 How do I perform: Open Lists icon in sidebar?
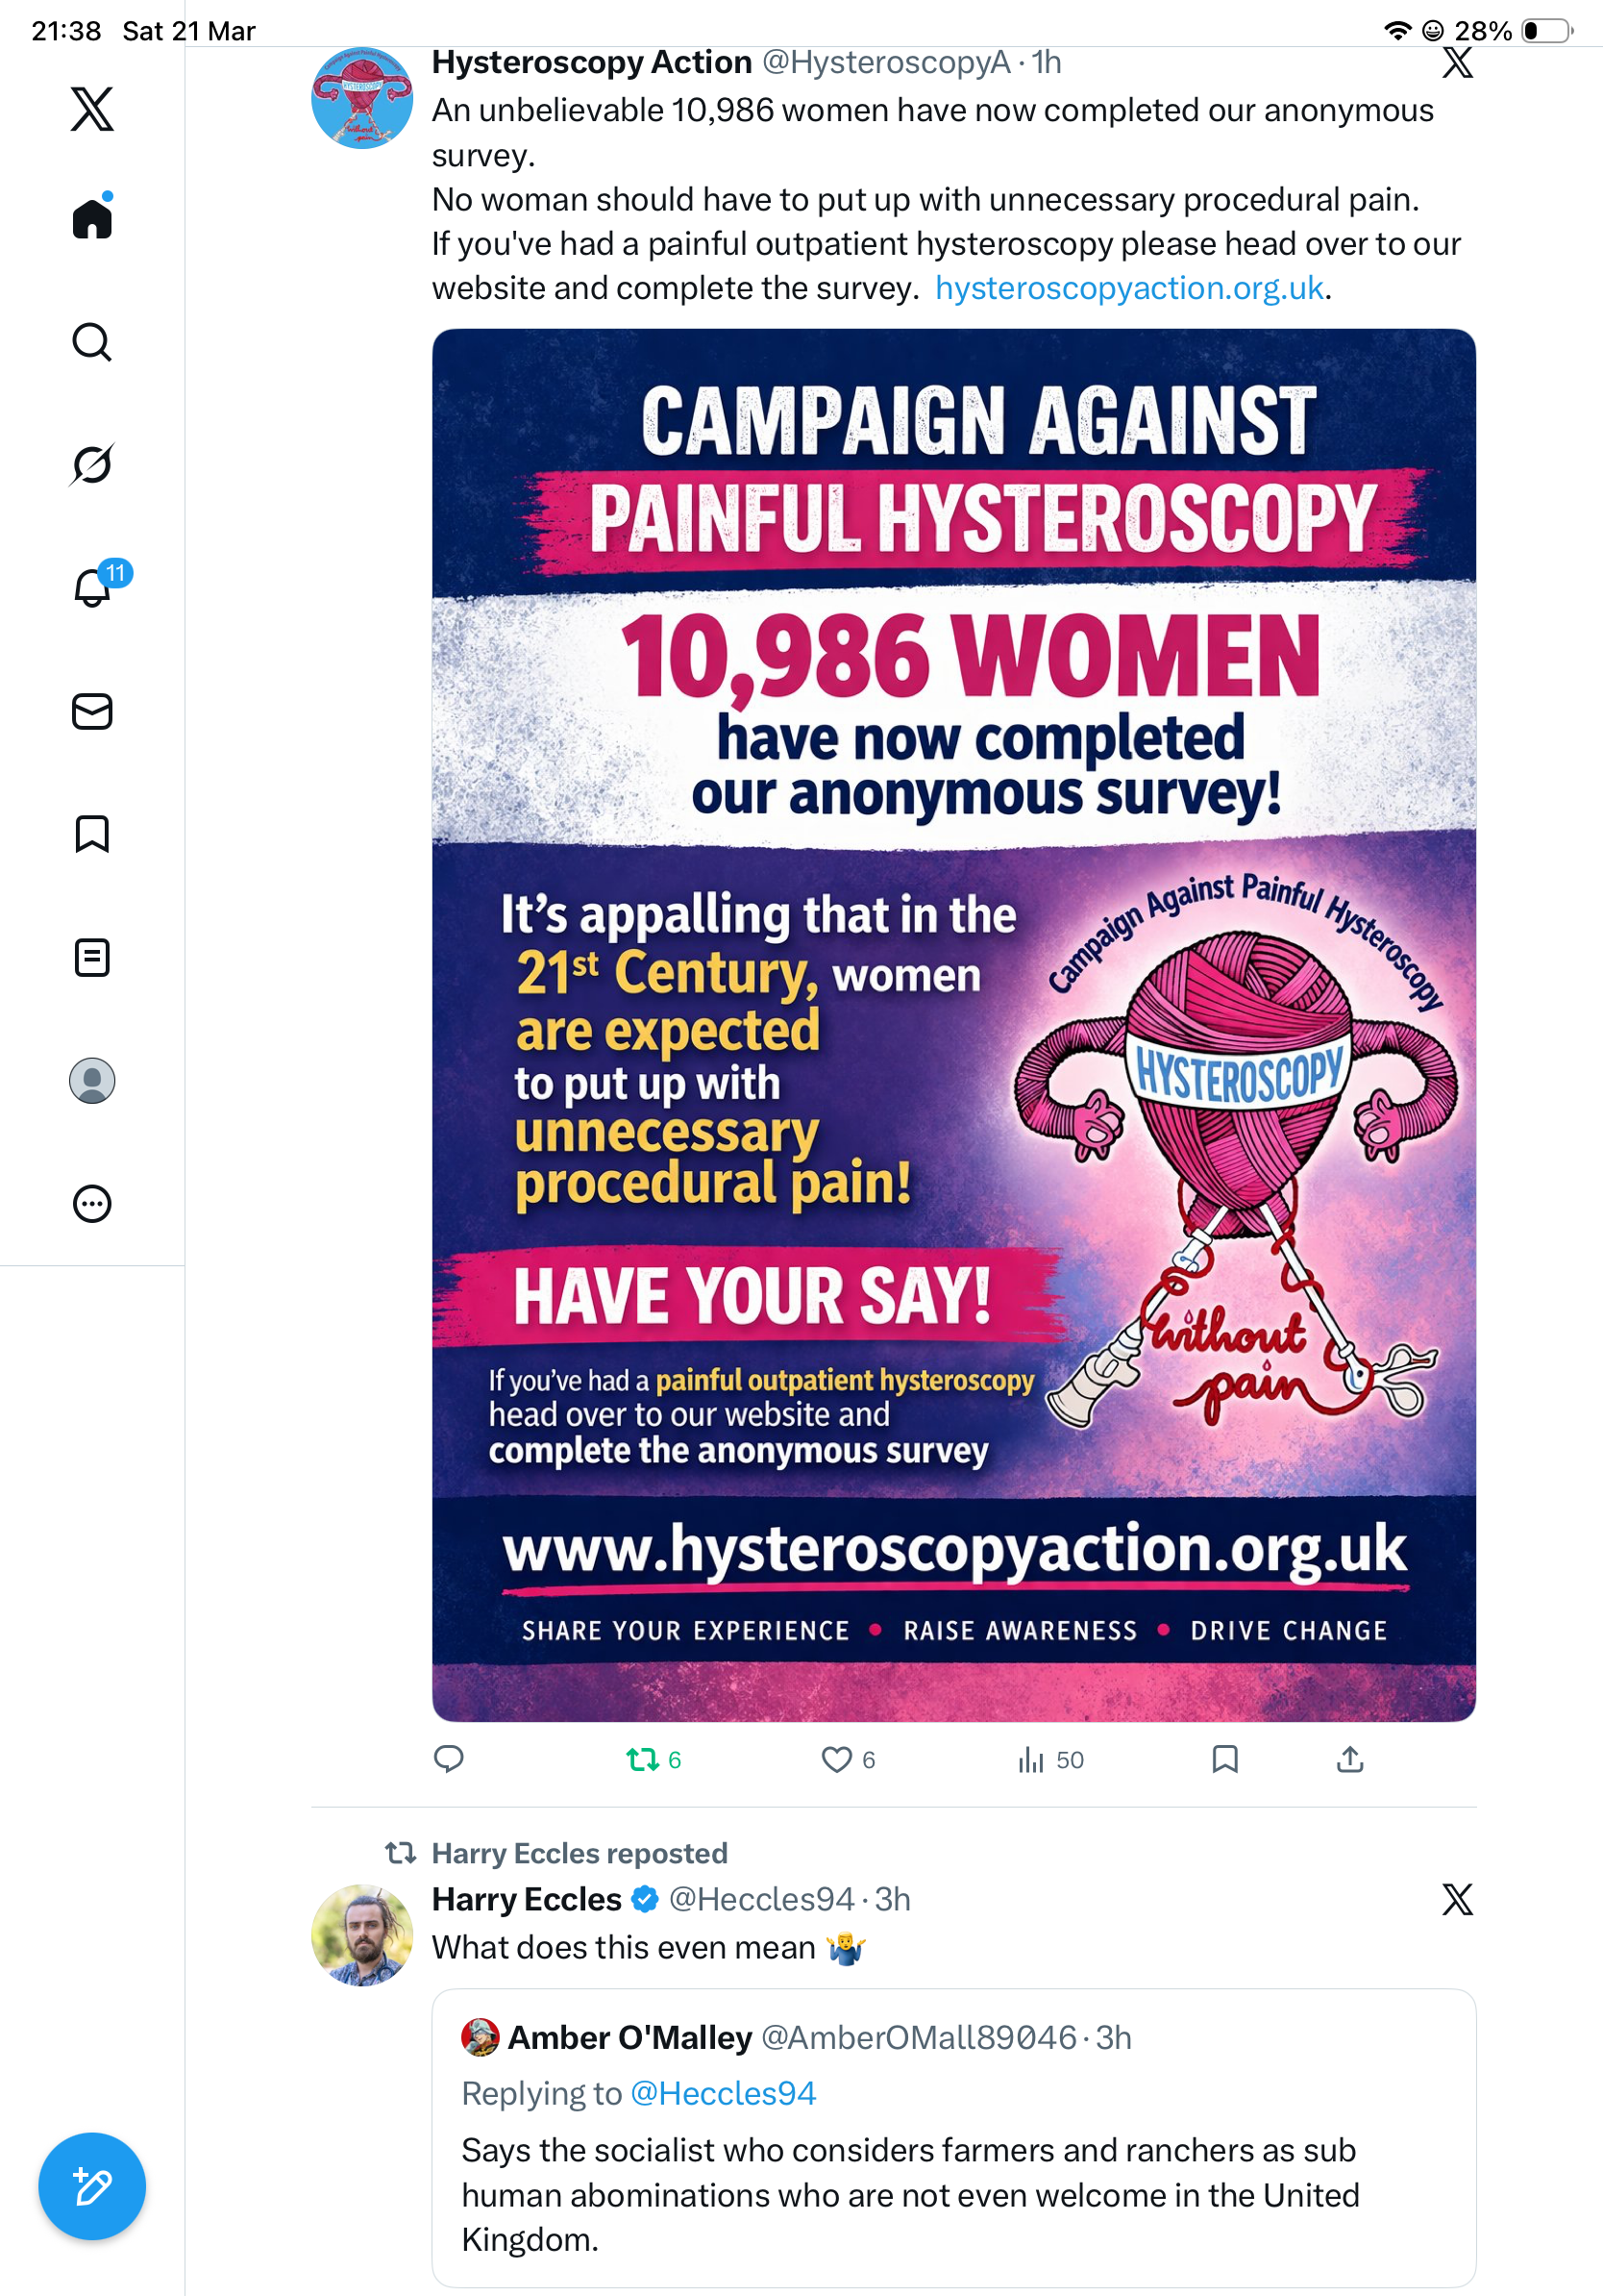[x=92, y=957]
